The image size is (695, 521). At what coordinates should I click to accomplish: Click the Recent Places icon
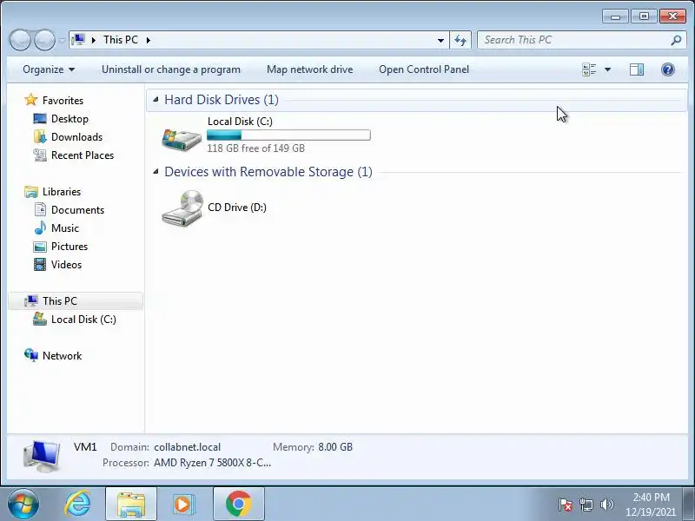click(x=40, y=155)
